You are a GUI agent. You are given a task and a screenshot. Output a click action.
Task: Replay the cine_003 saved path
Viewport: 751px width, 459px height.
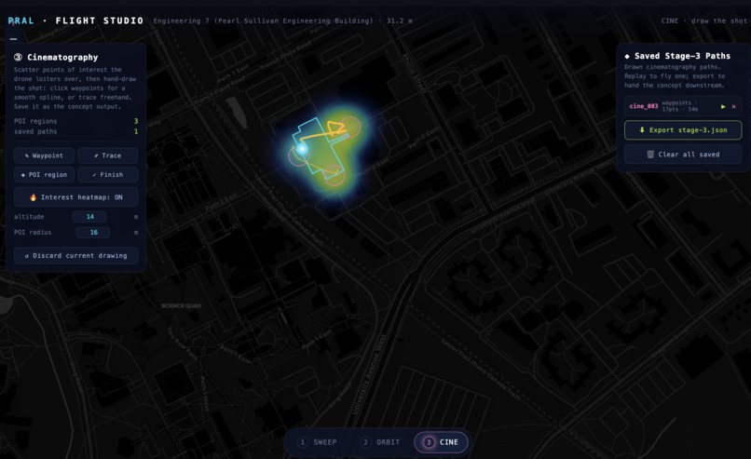click(723, 107)
